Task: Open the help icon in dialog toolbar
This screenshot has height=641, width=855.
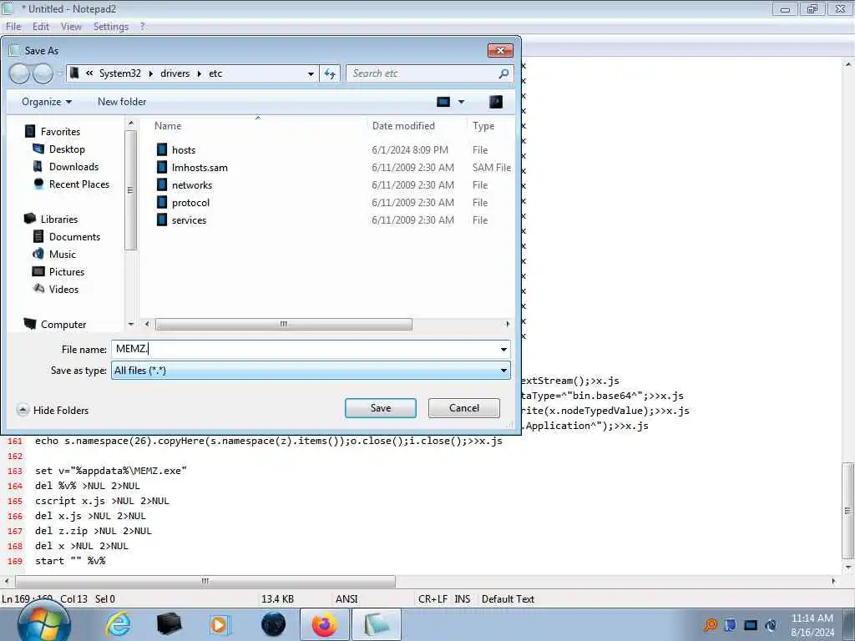Action: click(x=496, y=102)
